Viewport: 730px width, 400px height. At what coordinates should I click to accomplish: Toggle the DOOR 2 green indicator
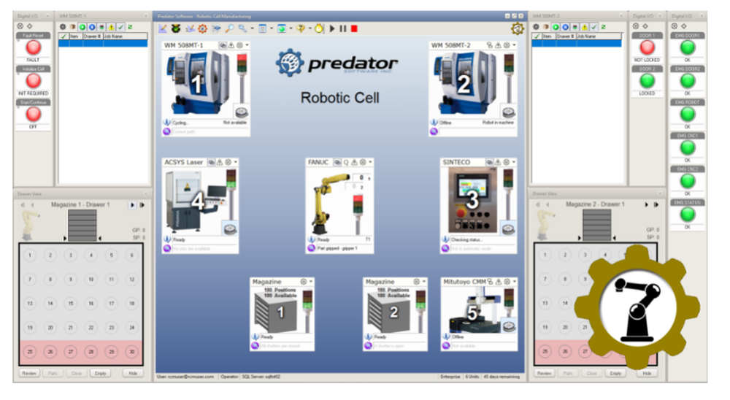647,81
